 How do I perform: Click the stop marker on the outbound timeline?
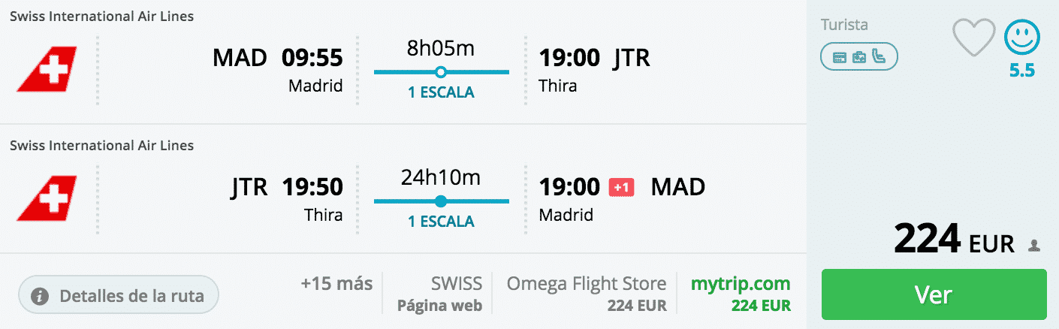(441, 72)
